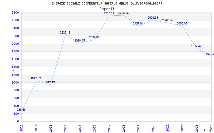This screenshot has height=133, width=214.
Task: Click the x-axis year 2017
Action: click(x=109, y=128)
